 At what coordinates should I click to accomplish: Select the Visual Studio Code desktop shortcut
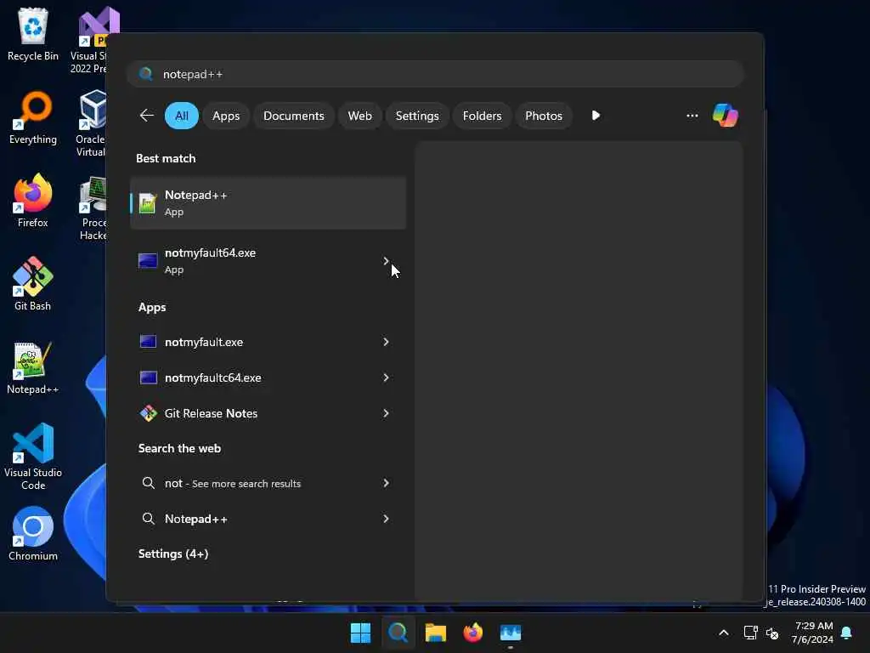click(33, 457)
